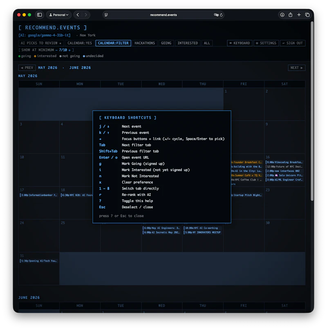Click the KEYBOARD shortcuts button

pos(240,43)
